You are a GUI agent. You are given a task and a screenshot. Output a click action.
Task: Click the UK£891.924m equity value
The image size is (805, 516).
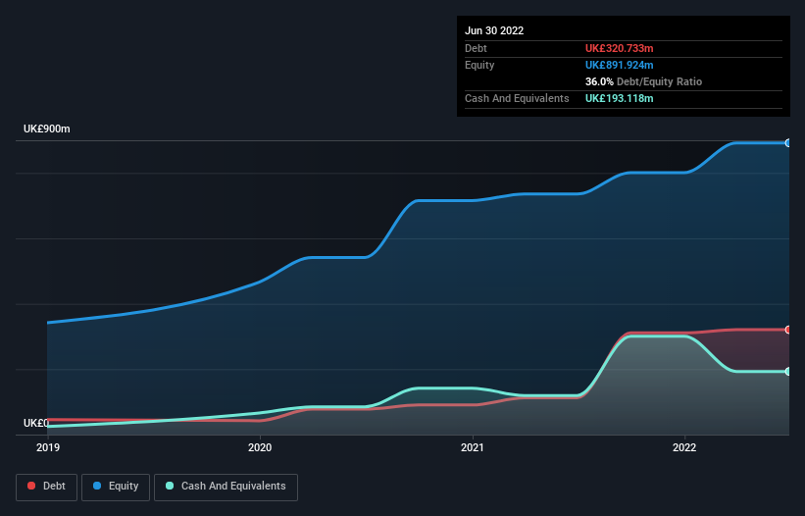(x=619, y=65)
